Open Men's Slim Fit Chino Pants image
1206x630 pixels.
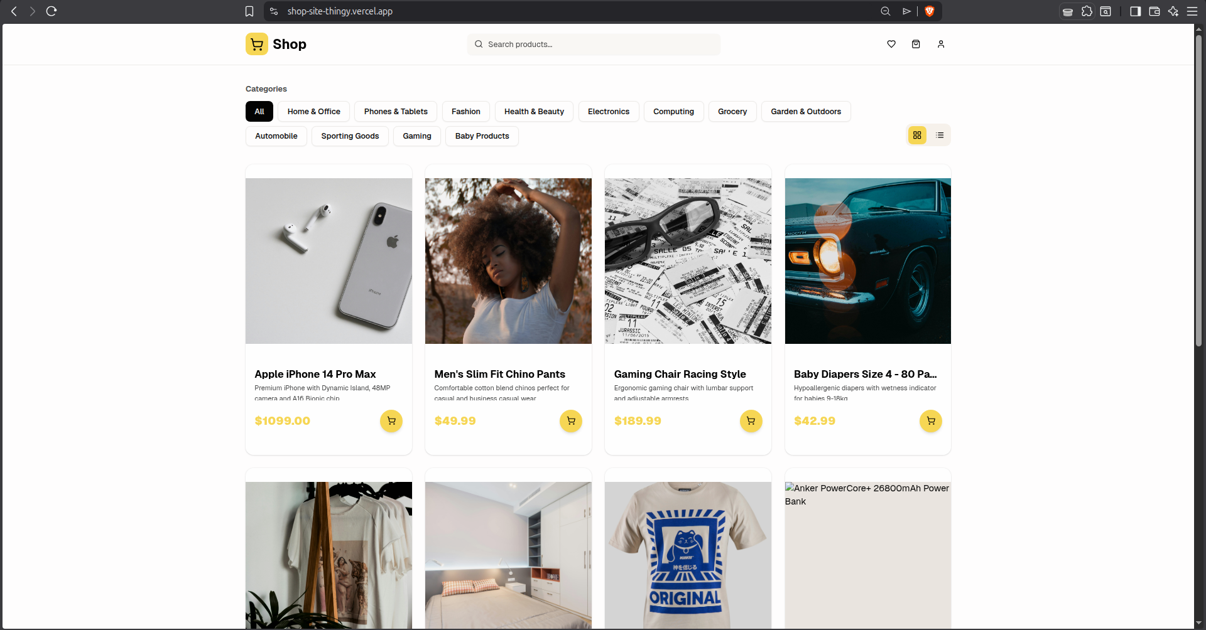[508, 261]
